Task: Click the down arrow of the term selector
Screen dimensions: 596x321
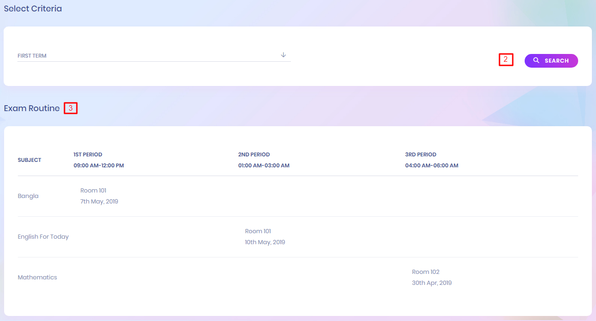Action: [x=283, y=55]
